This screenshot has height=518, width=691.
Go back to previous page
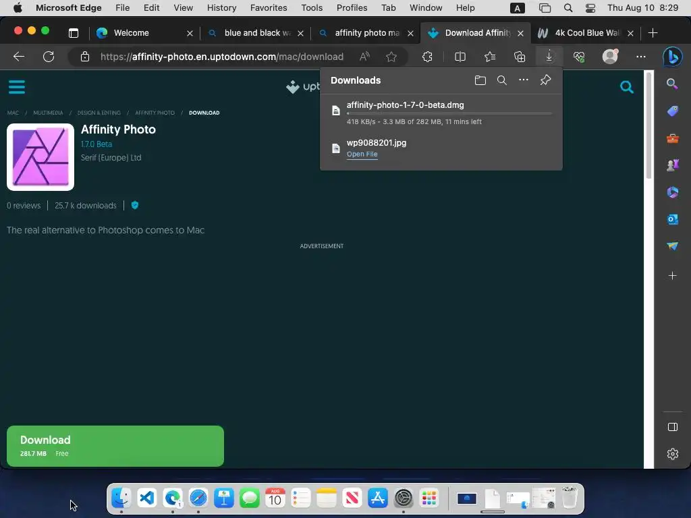pos(18,57)
